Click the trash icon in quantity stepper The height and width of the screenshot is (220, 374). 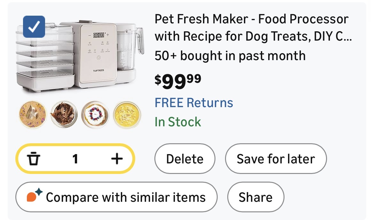tap(34, 159)
